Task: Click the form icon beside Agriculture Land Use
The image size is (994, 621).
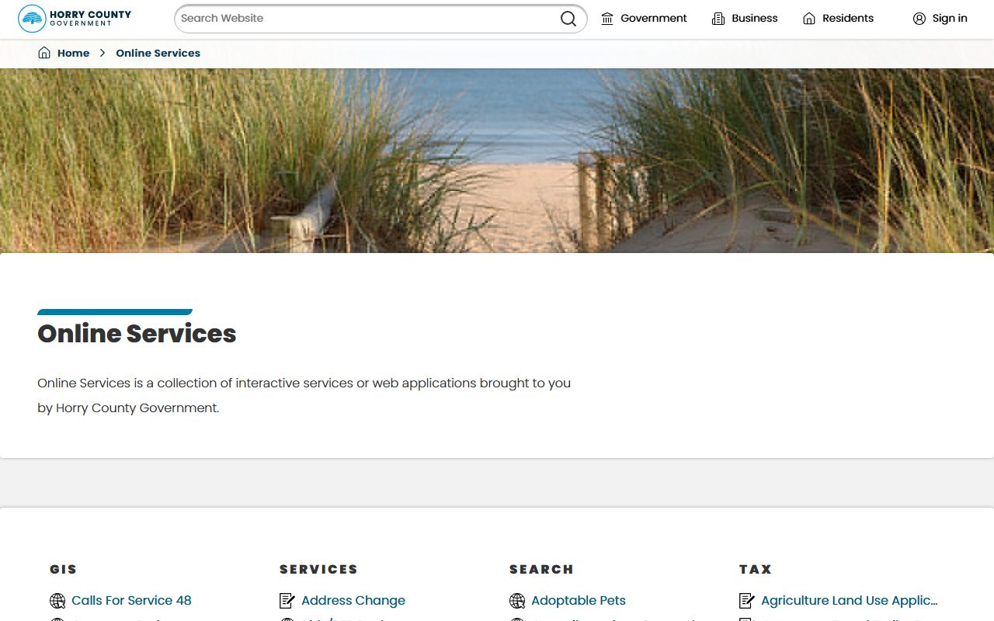Action: 747,601
